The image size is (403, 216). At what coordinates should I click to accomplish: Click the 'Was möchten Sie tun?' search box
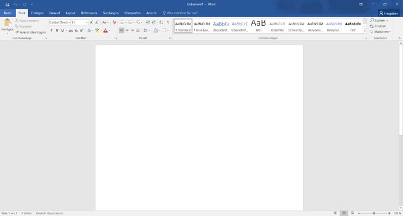click(x=180, y=13)
